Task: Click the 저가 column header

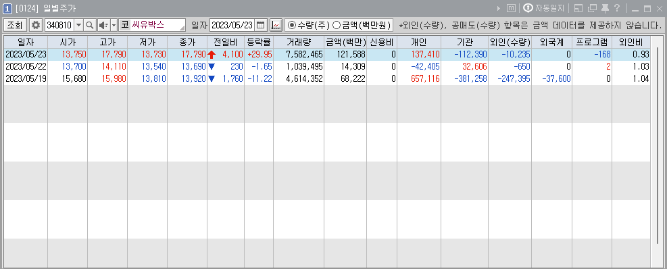Action: pos(147,42)
